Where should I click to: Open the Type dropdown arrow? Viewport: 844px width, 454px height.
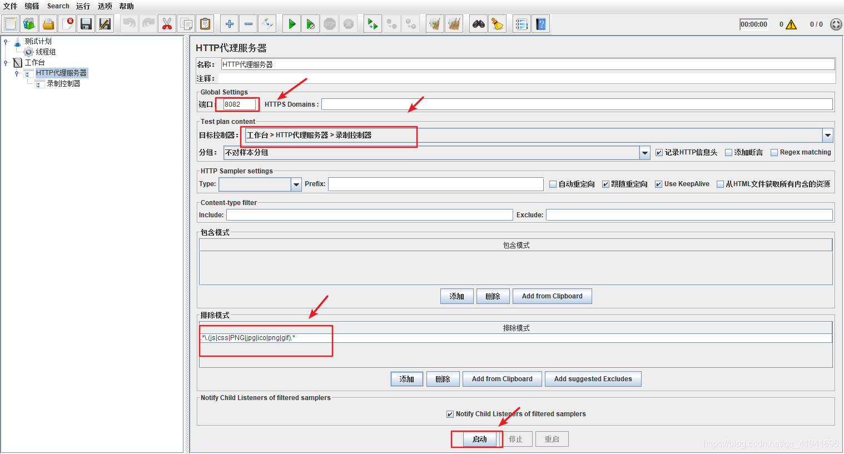[x=296, y=184]
